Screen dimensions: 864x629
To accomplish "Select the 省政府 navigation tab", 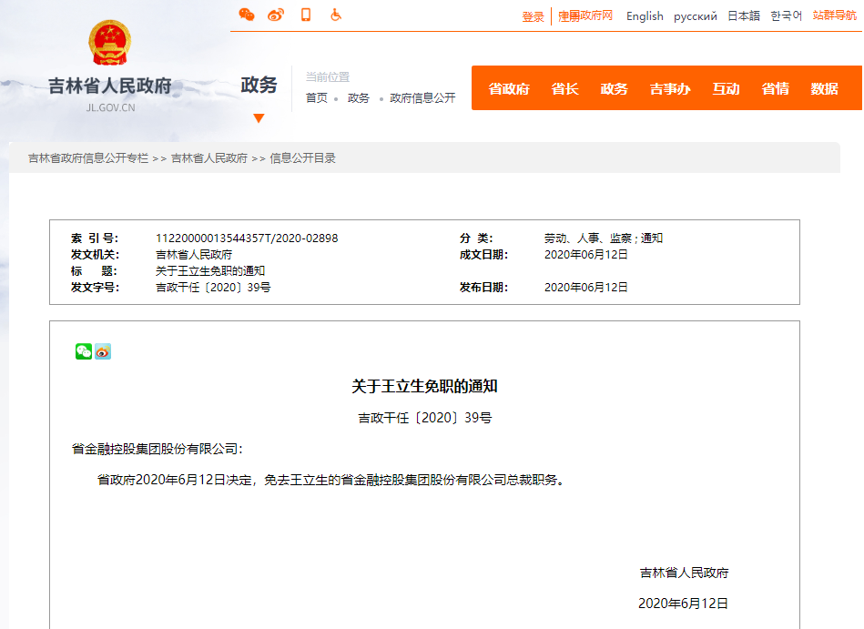I will click(x=509, y=88).
